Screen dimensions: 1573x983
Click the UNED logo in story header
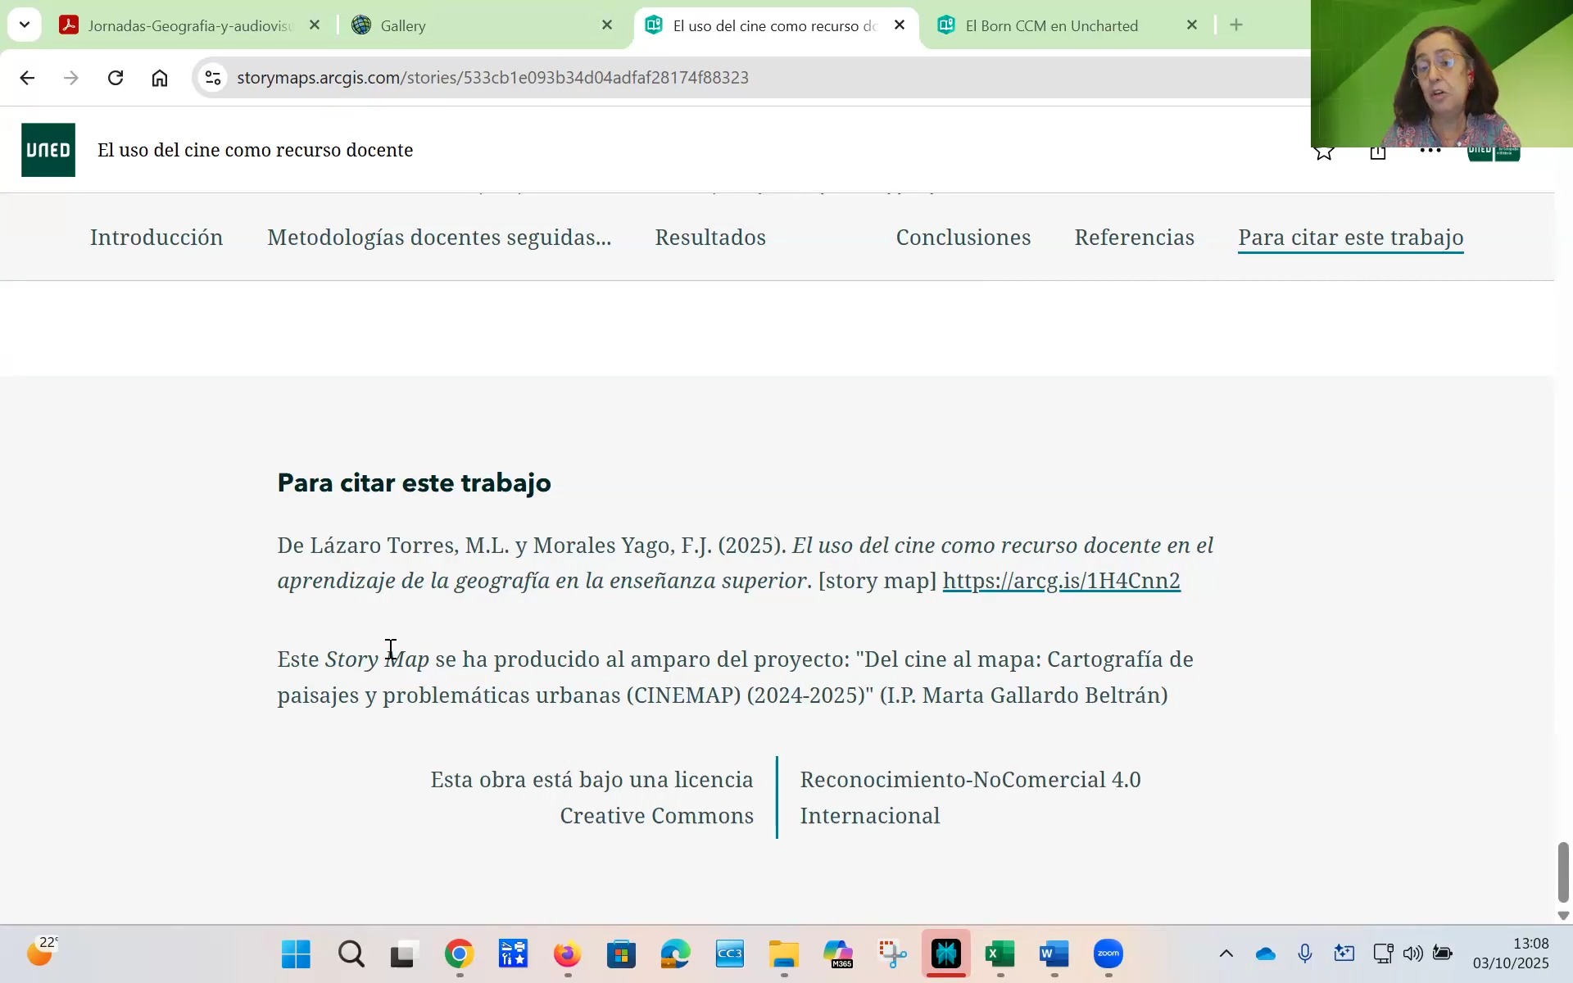[x=48, y=150]
